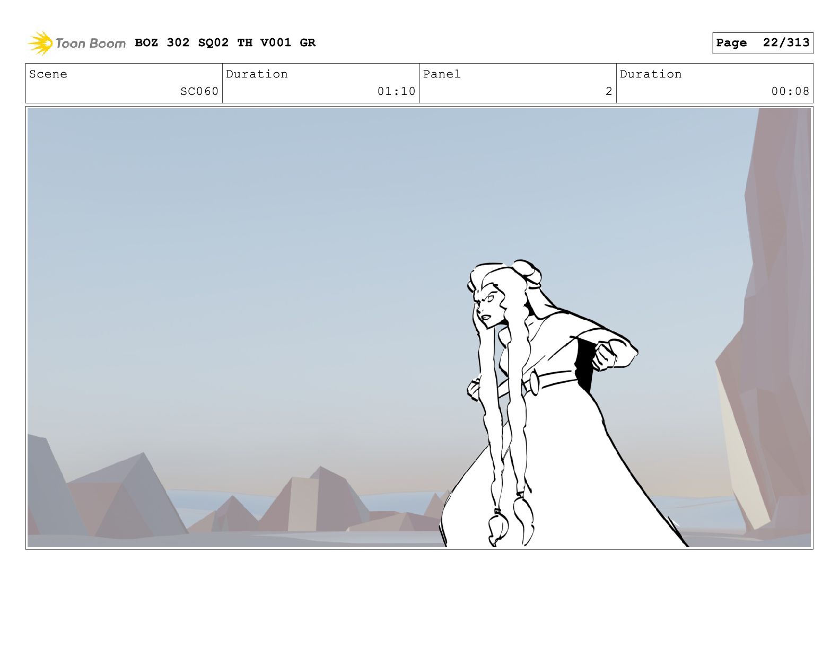Select the scene duration value "01:10"
Screen dimensions: 840x649
coord(396,91)
